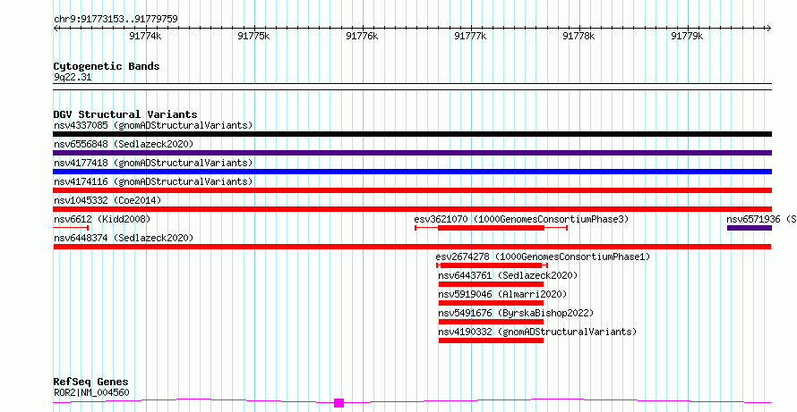797x412 pixels.
Task: Select the nsv4177418 blue variant bar
Action: (412, 172)
